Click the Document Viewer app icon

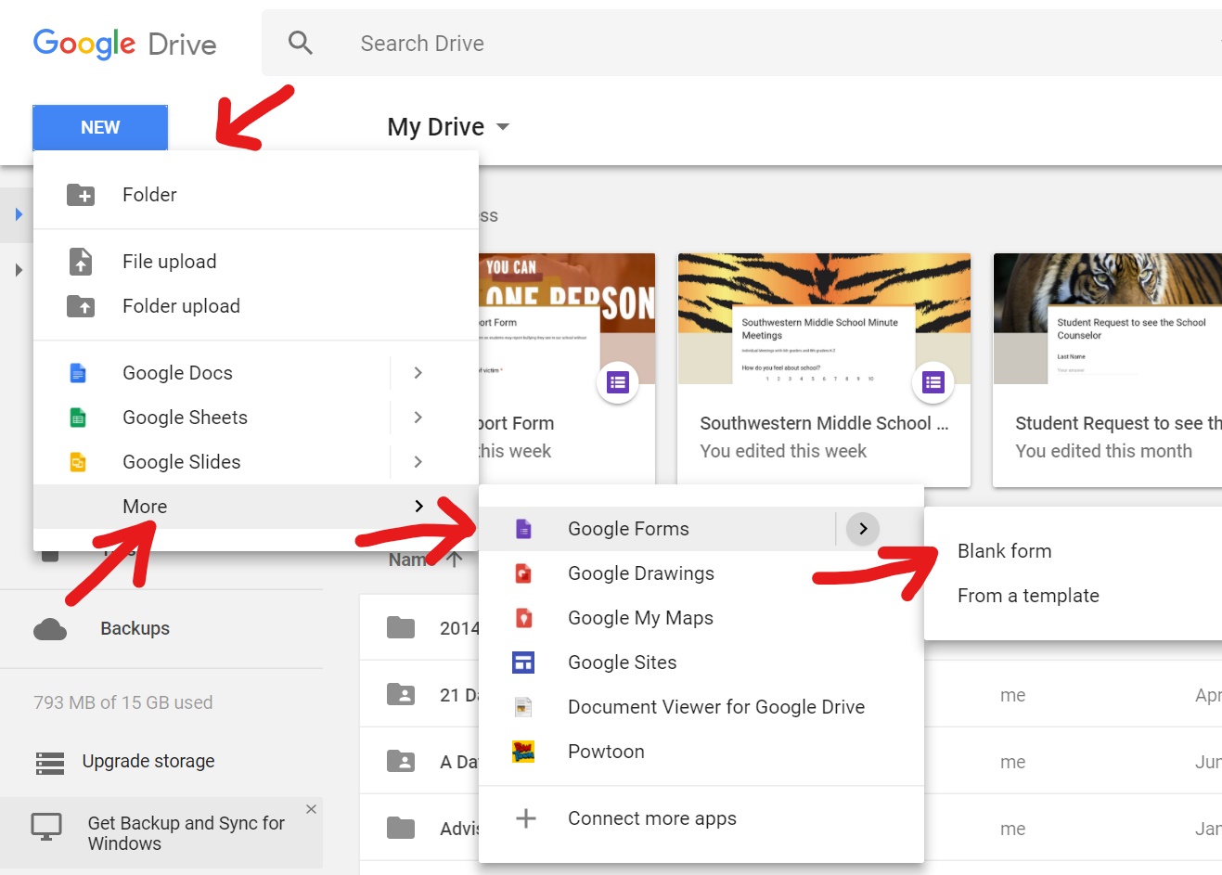click(523, 707)
